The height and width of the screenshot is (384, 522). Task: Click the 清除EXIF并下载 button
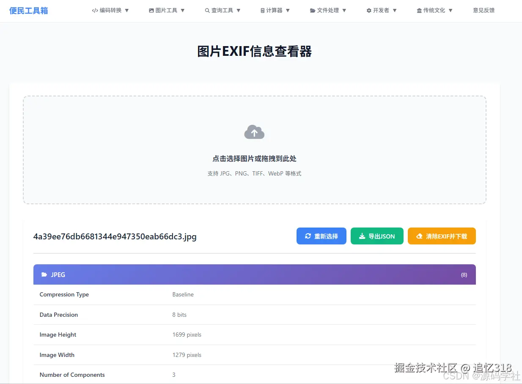click(x=442, y=236)
